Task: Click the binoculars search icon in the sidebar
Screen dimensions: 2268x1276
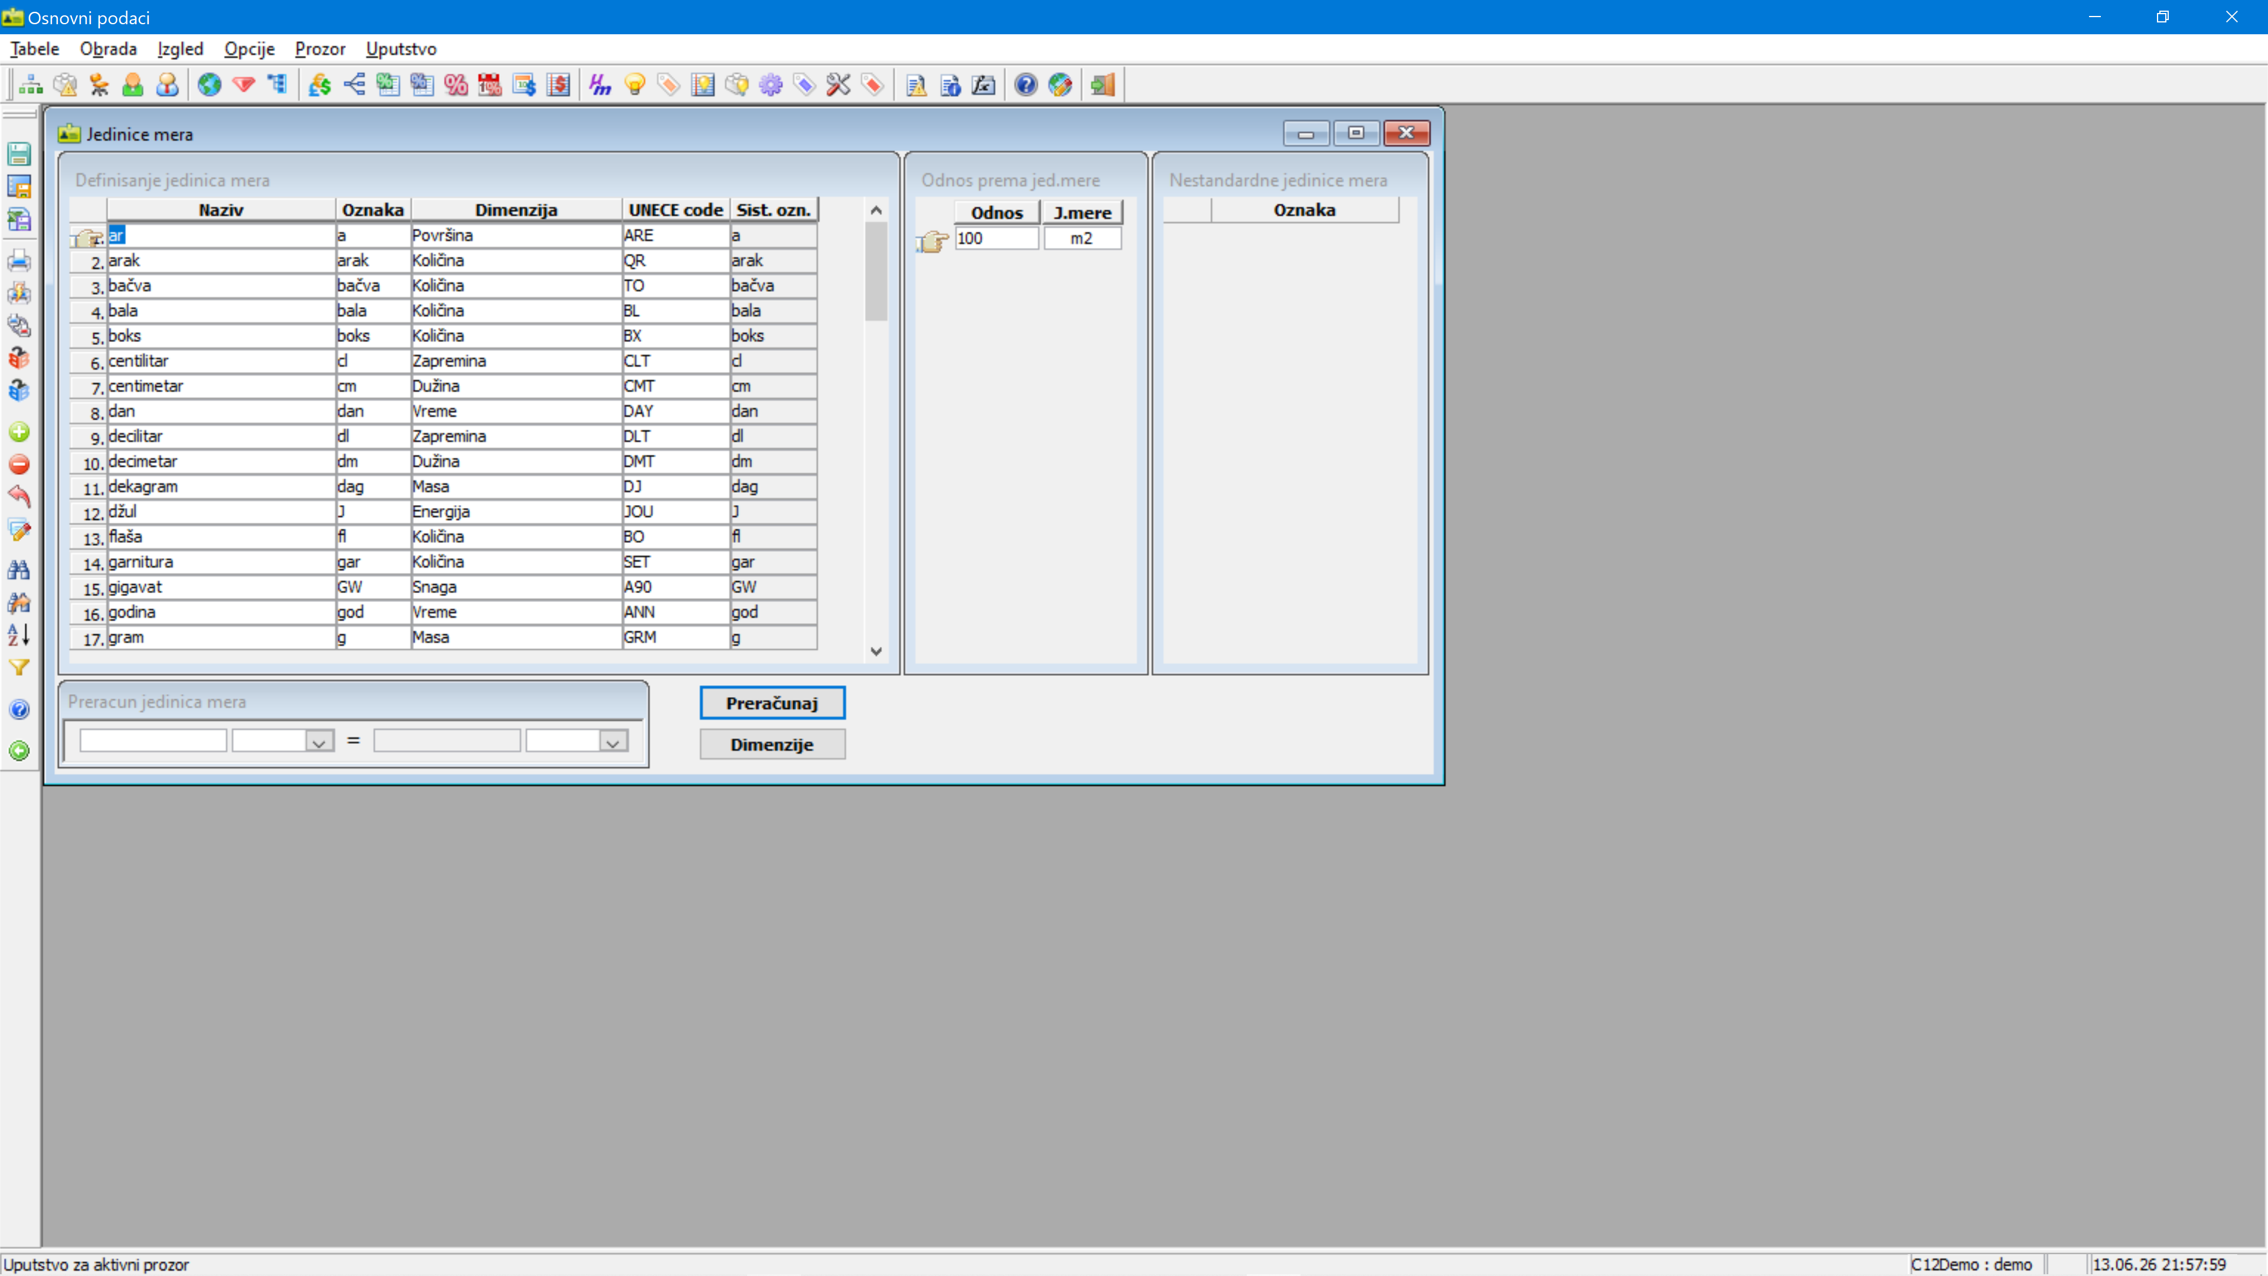Action: (19, 569)
